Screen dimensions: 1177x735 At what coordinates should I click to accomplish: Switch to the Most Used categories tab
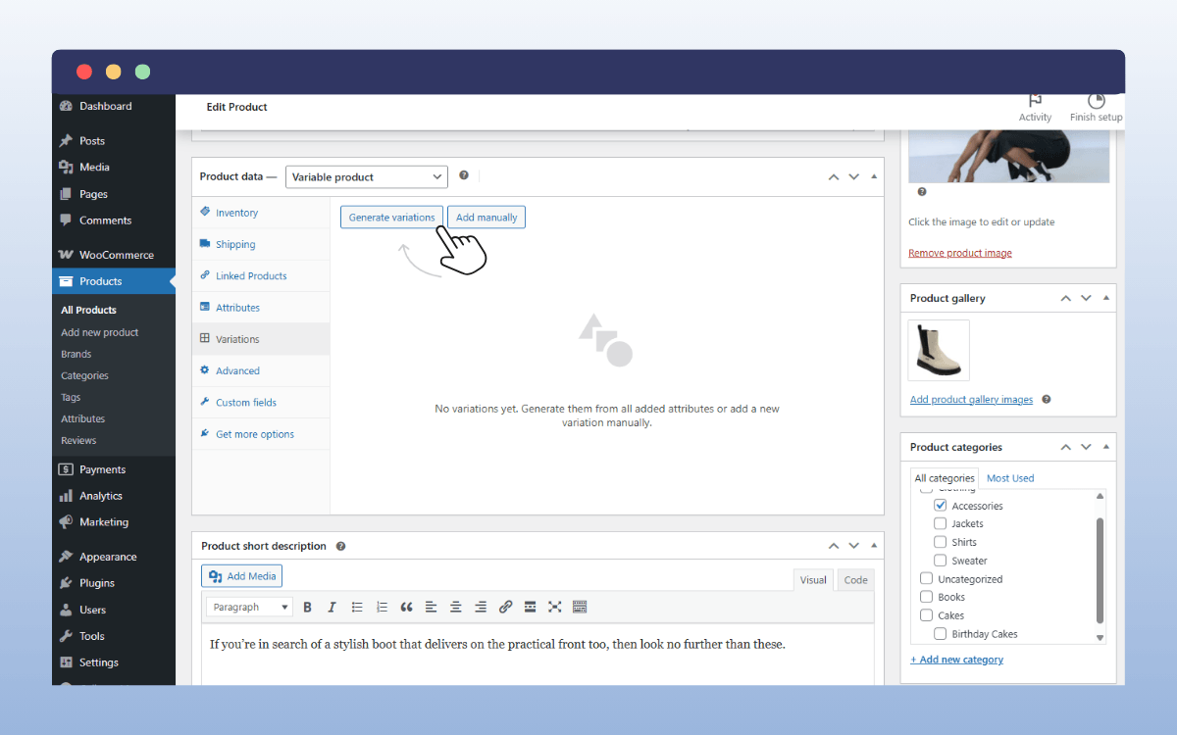(1009, 478)
